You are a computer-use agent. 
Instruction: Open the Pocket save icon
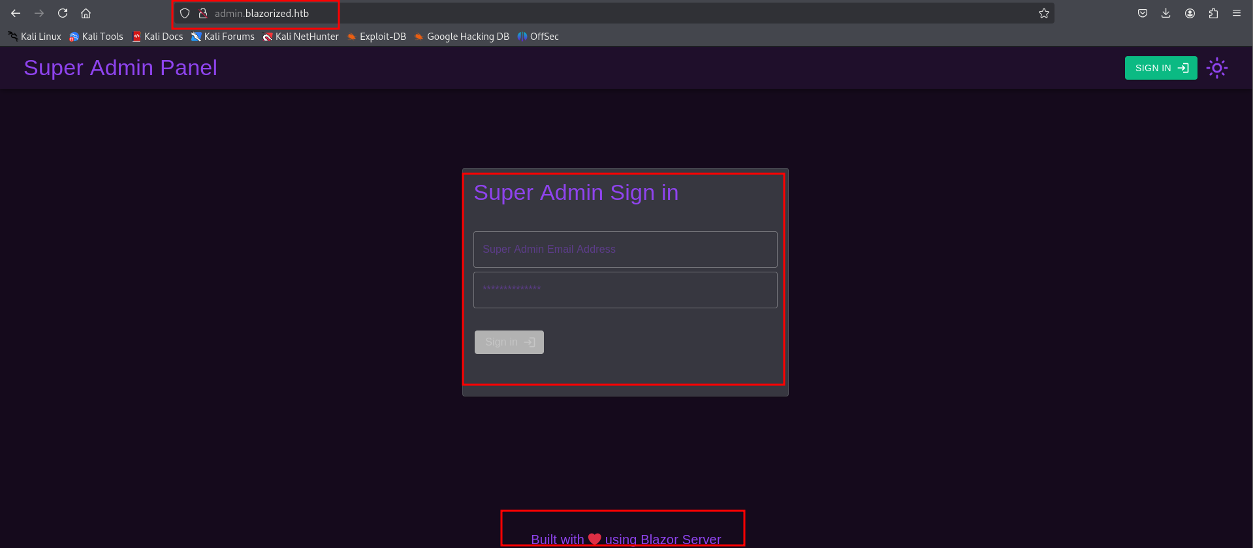pos(1143,13)
